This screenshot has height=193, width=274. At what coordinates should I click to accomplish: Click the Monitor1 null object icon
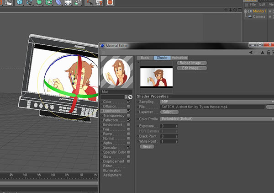250,11
